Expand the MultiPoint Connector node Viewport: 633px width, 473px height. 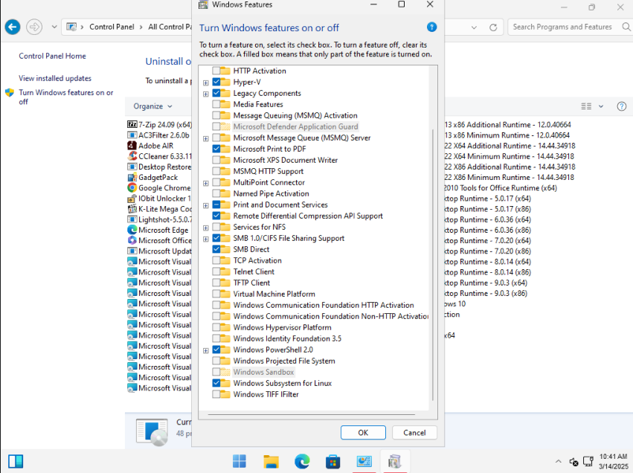click(x=206, y=183)
